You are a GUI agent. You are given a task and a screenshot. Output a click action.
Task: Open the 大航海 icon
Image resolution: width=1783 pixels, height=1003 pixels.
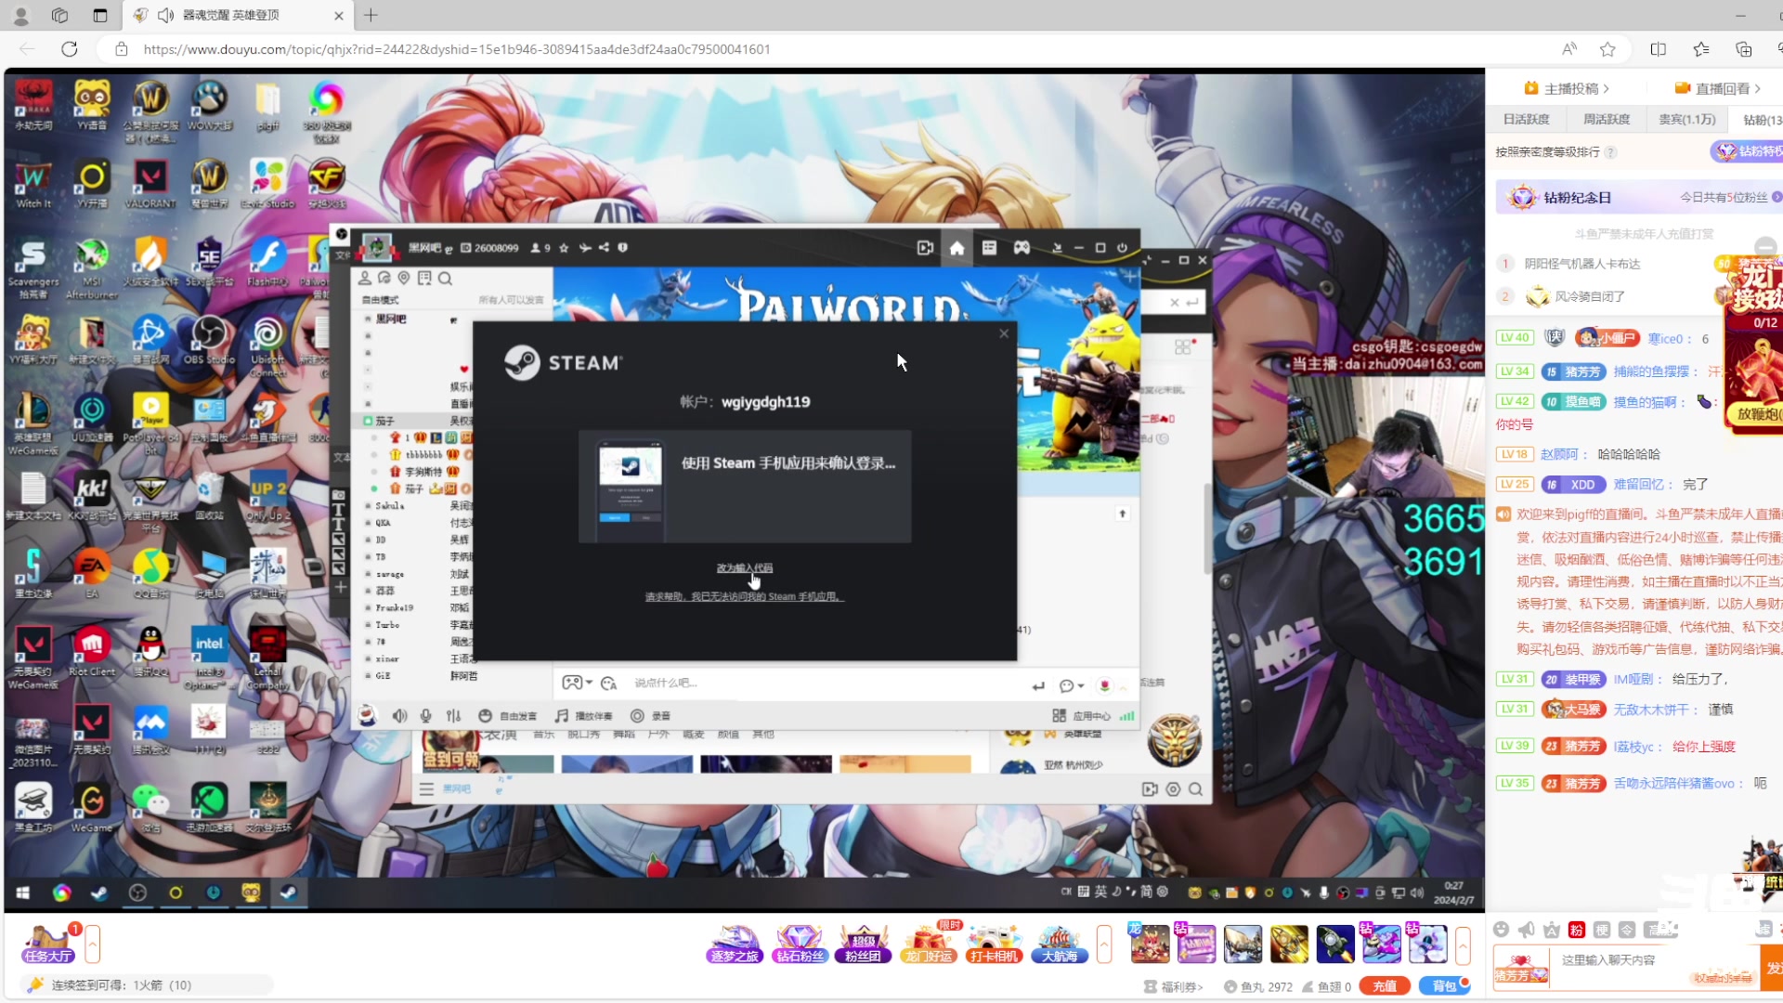(x=1059, y=944)
